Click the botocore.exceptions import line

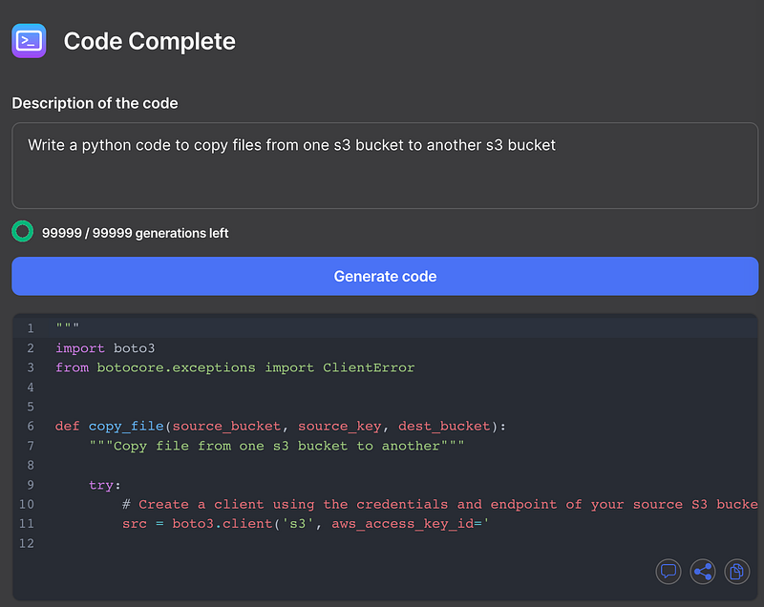tap(235, 367)
